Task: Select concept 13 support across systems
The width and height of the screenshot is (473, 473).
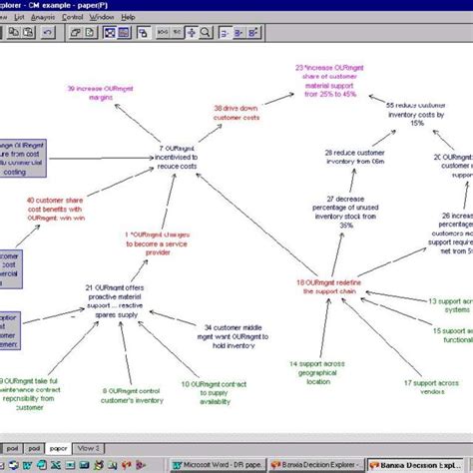Action: (451, 305)
